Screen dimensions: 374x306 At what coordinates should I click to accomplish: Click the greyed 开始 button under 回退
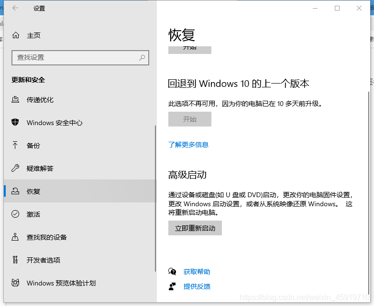pos(189,119)
